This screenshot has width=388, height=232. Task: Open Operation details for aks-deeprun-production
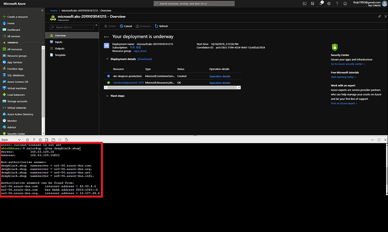click(x=220, y=76)
